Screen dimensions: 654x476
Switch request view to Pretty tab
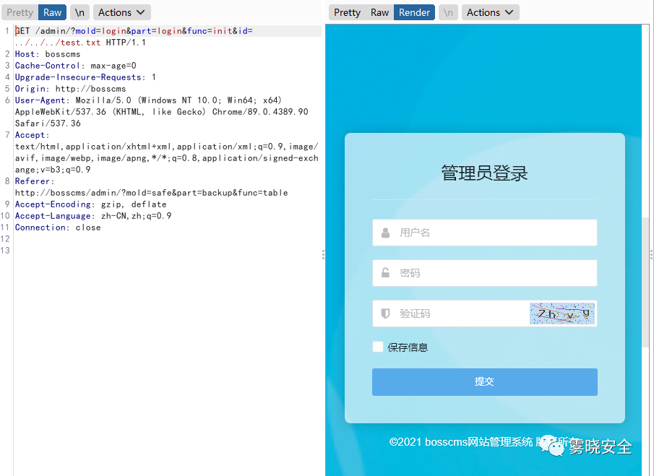20,12
